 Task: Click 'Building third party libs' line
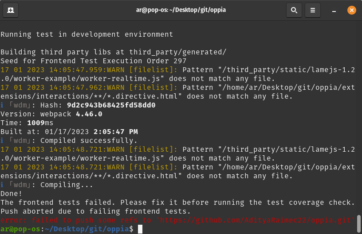[114, 52]
